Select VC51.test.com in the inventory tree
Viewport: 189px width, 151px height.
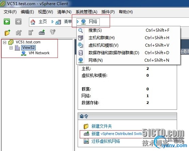point(28,42)
